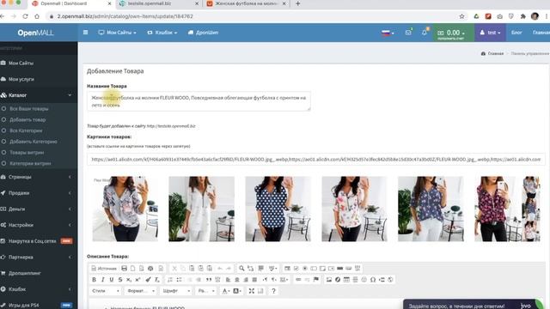Open the 0.00 balance dropdown

coord(453,33)
